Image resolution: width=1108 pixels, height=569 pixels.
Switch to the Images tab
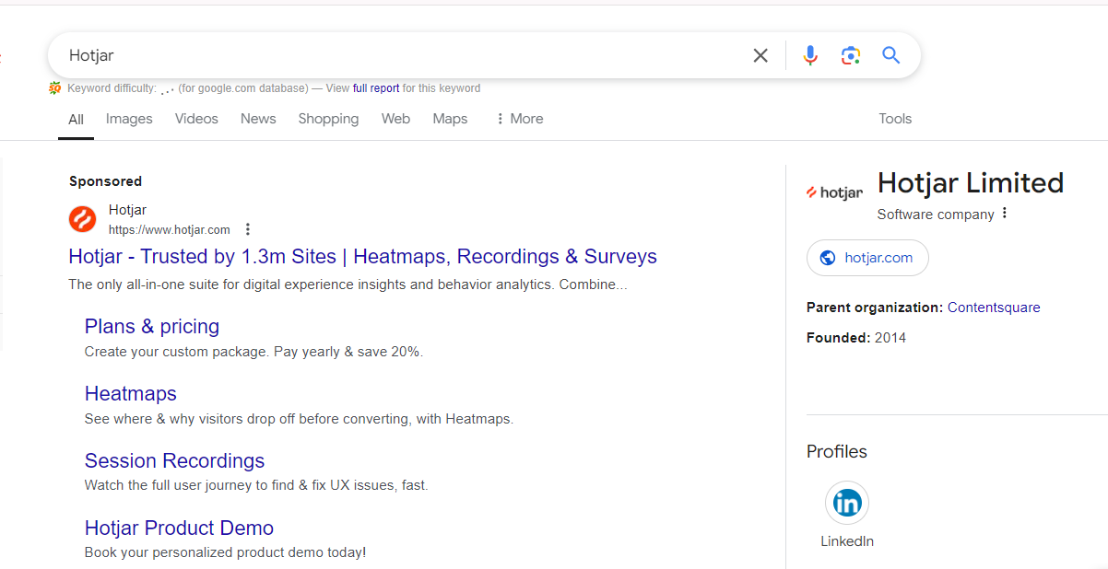click(x=129, y=119)
